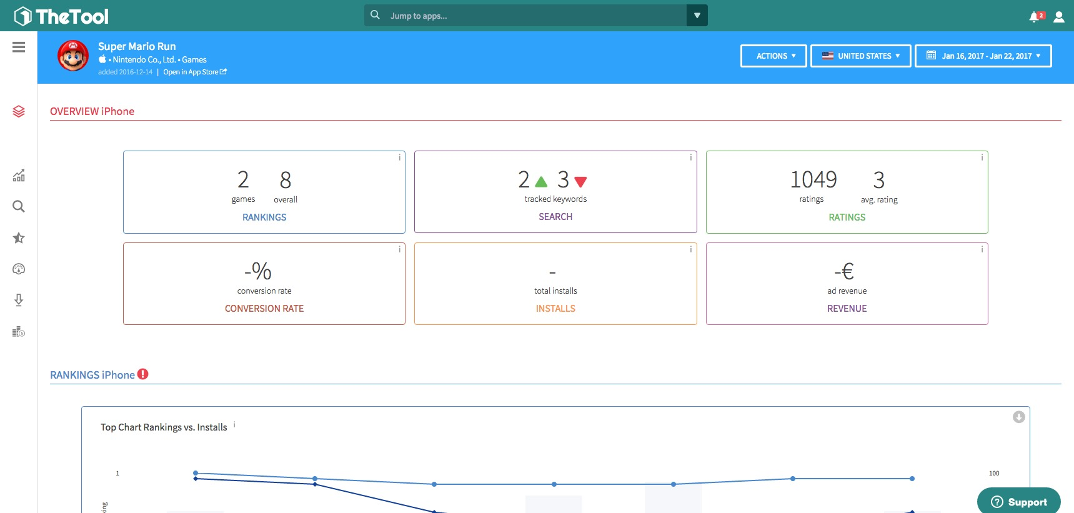The height and width of the screenshot is (513, 1074).
Task: Expand the ACTIONS dropdown
Action: [x=773, y=56]
